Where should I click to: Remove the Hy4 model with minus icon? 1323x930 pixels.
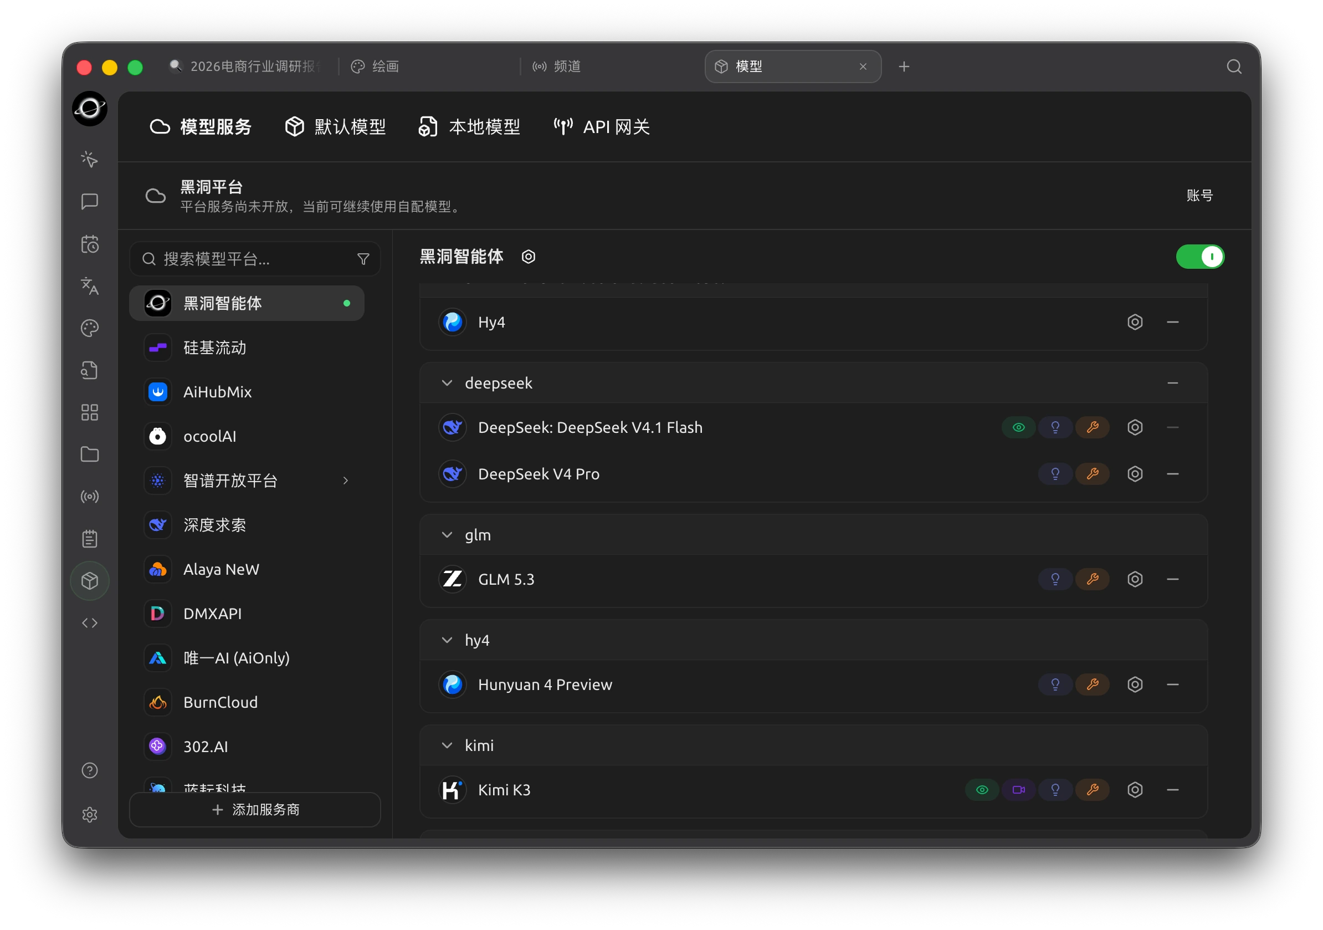click(x=1172, y=321)
